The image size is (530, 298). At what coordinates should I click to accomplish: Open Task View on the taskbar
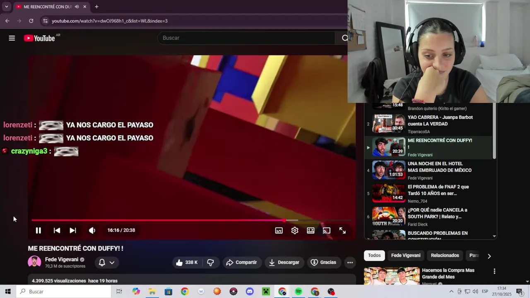119,291
